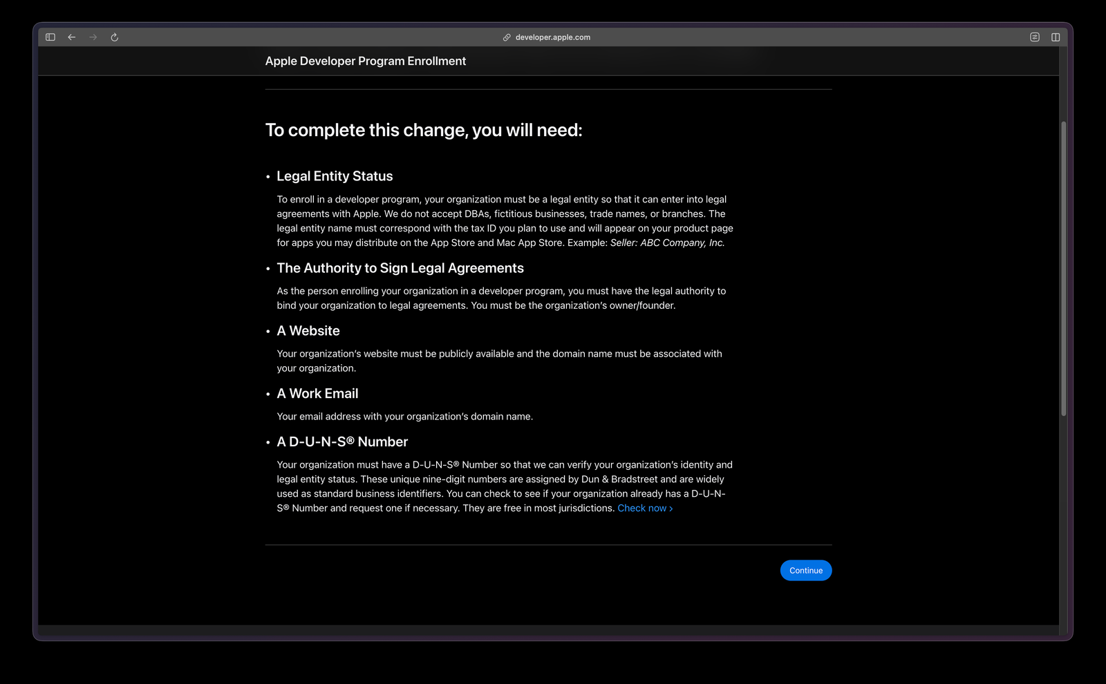The width and height of the screenshot is (1106, 684).
Task: Toggle the split view icon
Action: click(x=1056, y=37)
